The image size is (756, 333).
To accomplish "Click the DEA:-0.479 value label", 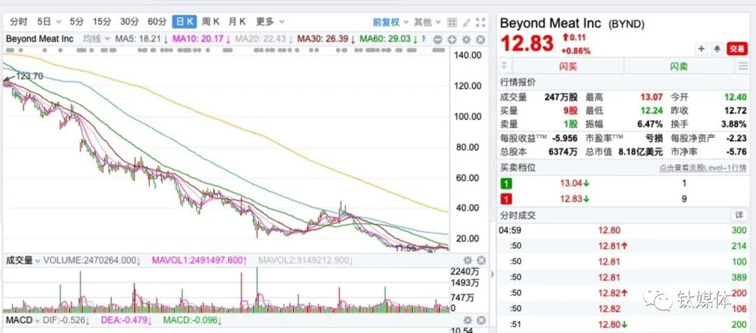I will coord(127,320).
